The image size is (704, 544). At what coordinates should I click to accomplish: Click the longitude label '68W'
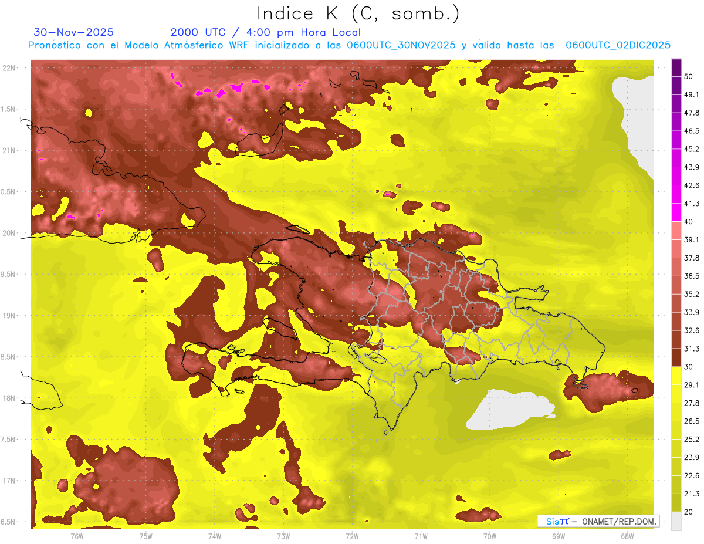[x=627, y=536]
